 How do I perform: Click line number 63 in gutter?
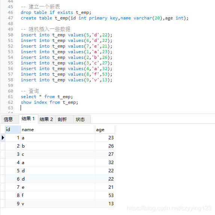tap(11, 108)
